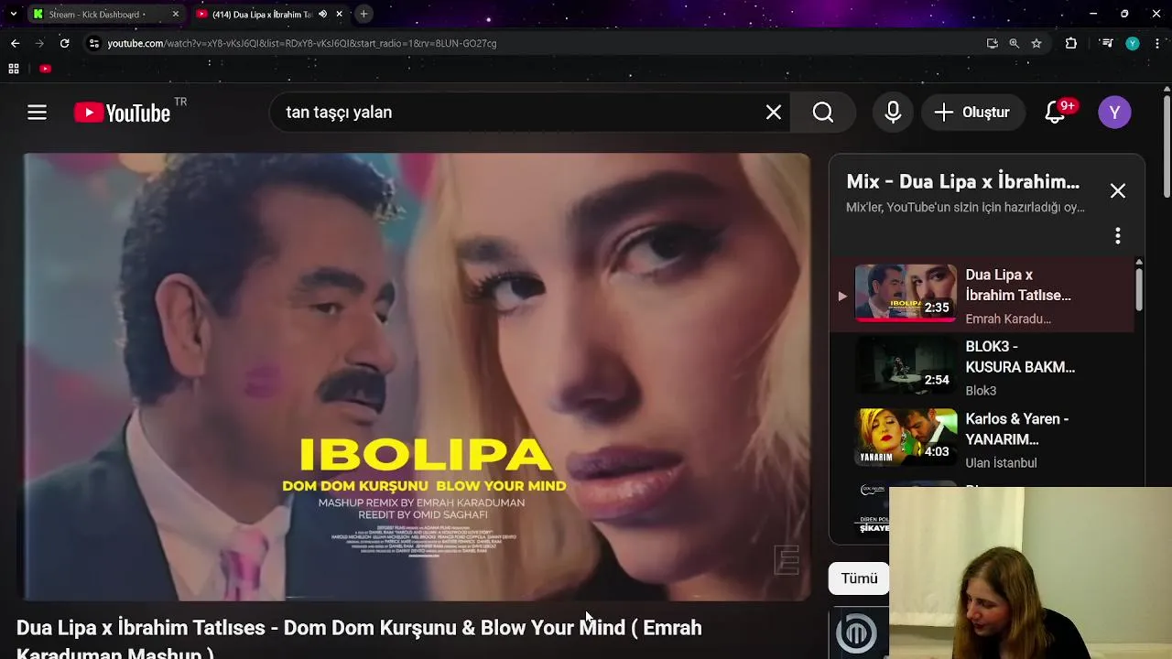The height and width of the screenshot is (659, 1172).
Task: Open Emrah Karaduman channel name in playlist
Action: click(x=1008, y=319)
